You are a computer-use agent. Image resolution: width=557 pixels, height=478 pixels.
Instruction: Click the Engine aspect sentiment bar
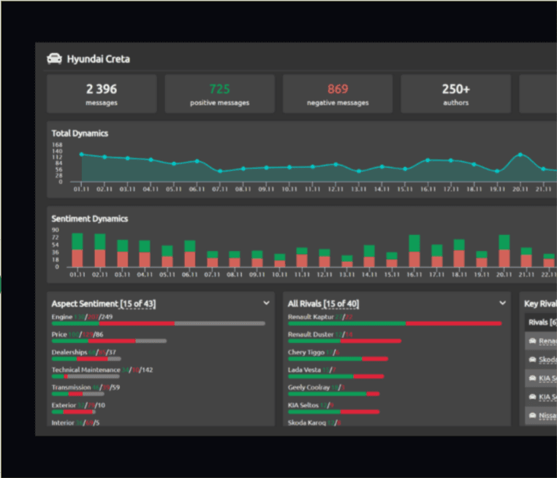tap(159, 323)
